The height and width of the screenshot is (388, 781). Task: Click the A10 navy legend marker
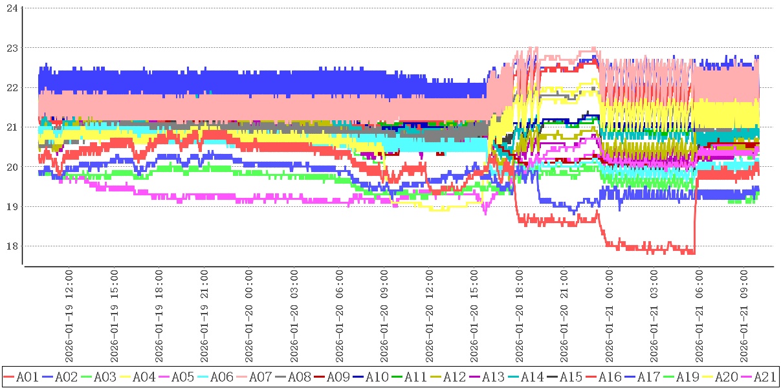(358, 376)
